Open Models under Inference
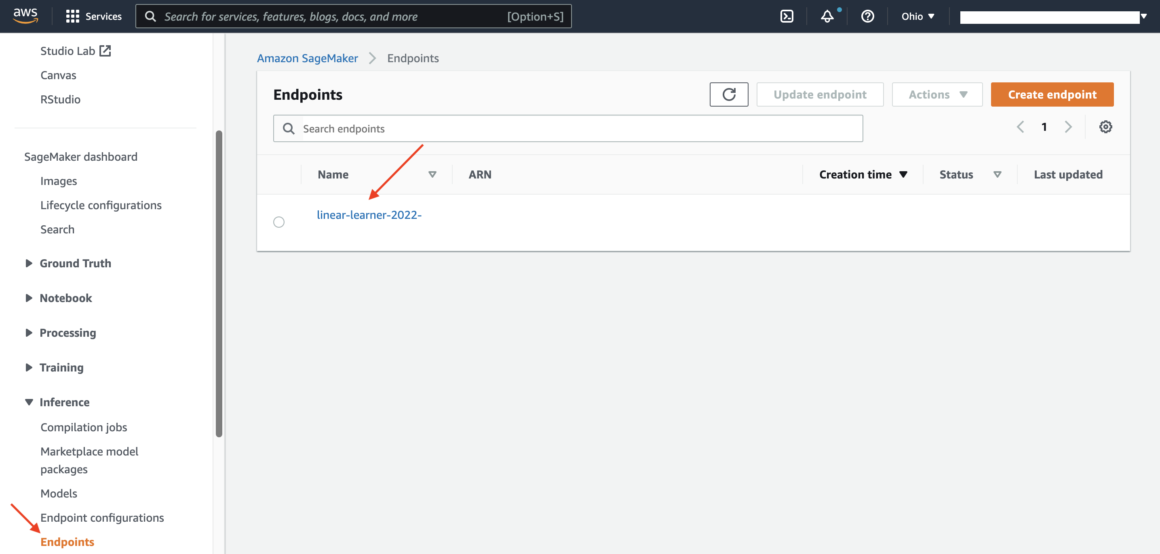This screenshot has width=1160, height=554. coord(59,493)
